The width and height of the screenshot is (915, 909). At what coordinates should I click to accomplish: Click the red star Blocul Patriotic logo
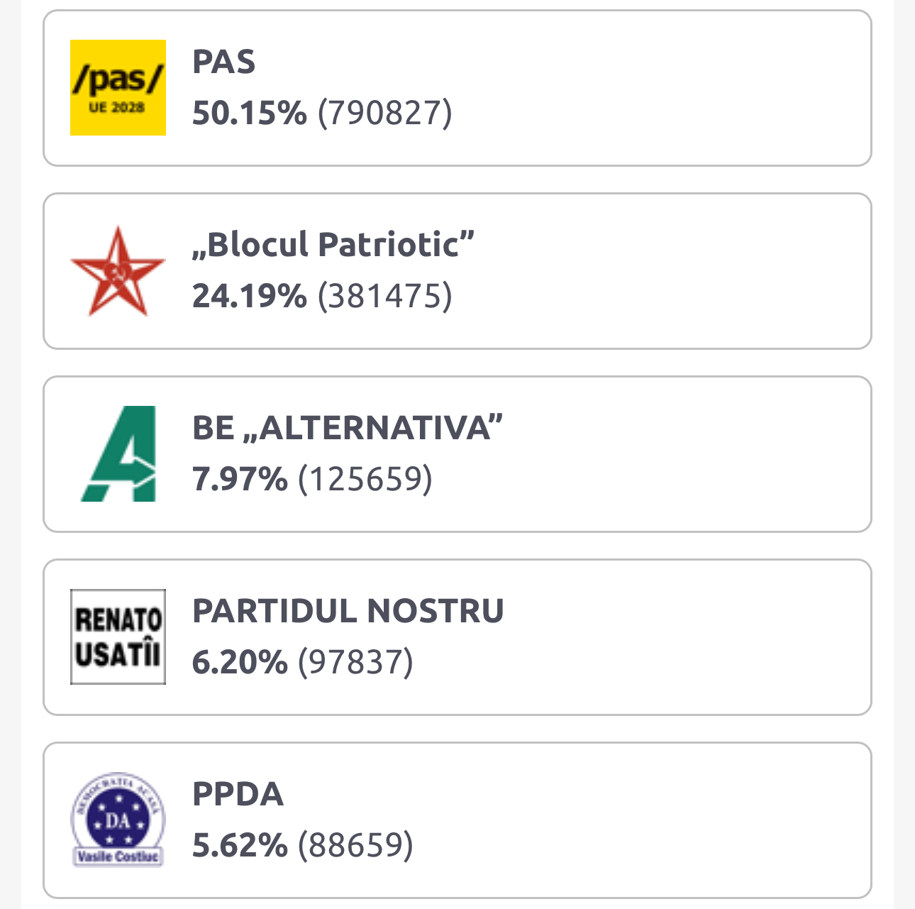(118, 270)
